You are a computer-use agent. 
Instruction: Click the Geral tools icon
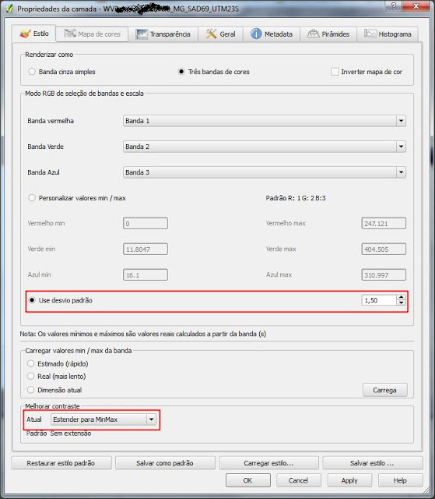211,34
